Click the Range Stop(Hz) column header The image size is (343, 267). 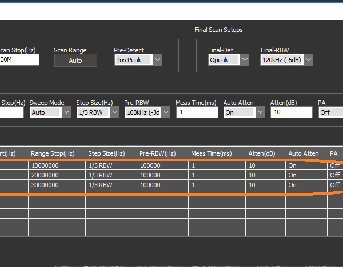[x=53, y=153]
